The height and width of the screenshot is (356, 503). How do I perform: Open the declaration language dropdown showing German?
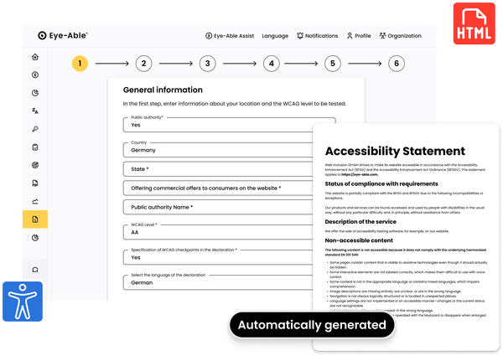coord(218,282)
